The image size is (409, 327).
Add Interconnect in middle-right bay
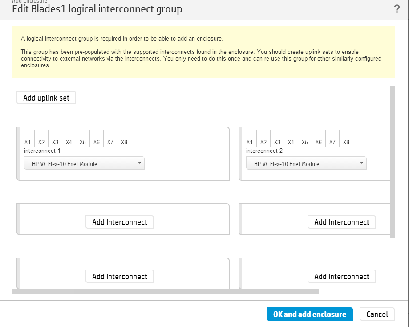341,222
